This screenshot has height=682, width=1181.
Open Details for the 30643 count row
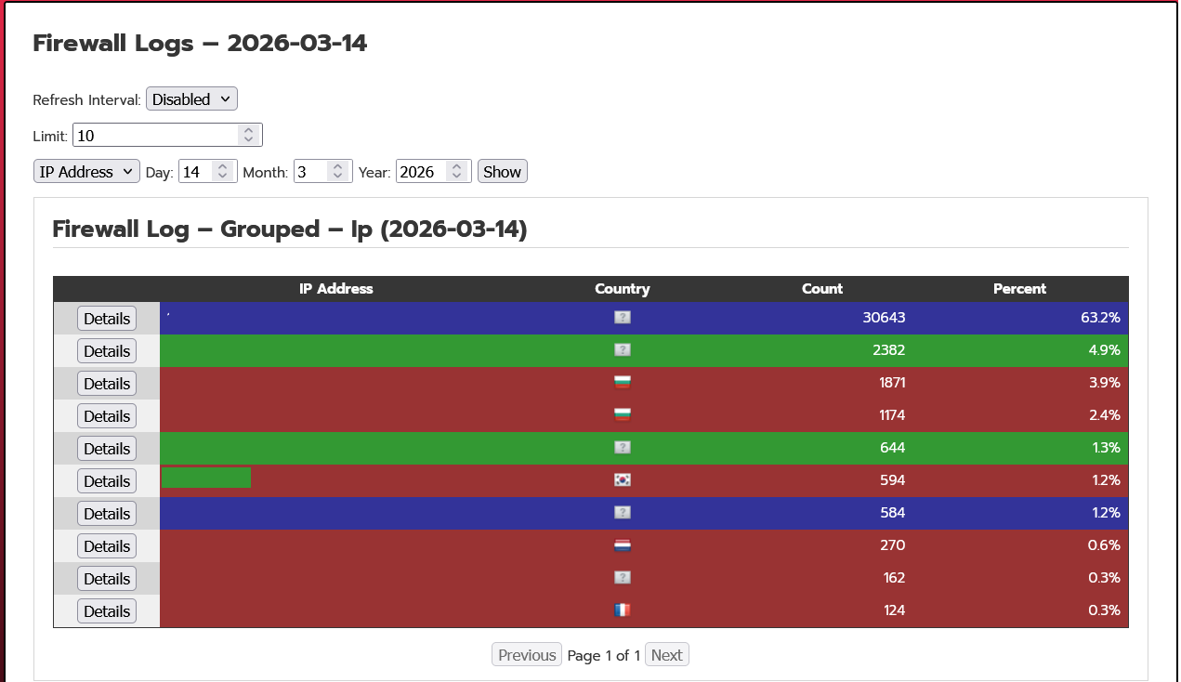click(x=107, y=319)
